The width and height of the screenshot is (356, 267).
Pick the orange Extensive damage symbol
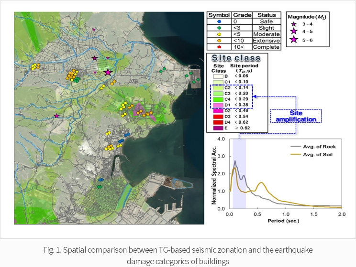pos(219,41)
